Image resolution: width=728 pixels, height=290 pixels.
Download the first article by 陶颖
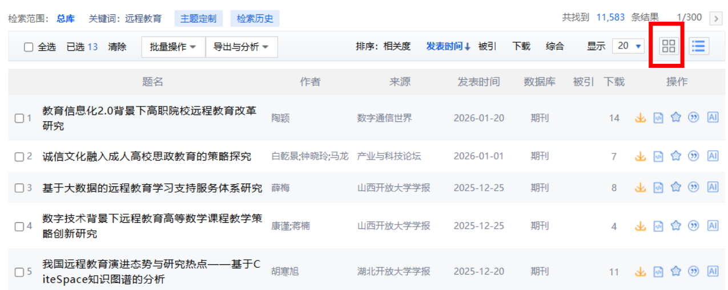[640, 118]
